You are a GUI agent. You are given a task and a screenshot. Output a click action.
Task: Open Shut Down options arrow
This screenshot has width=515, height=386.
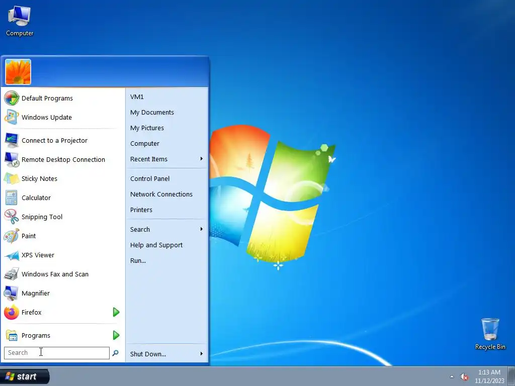click(201, 354)
